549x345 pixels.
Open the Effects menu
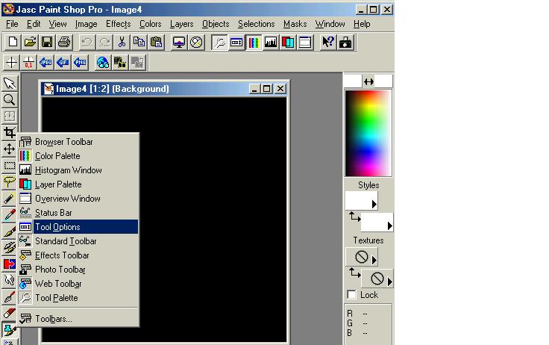pyautogui.click(x=118, y=24)
